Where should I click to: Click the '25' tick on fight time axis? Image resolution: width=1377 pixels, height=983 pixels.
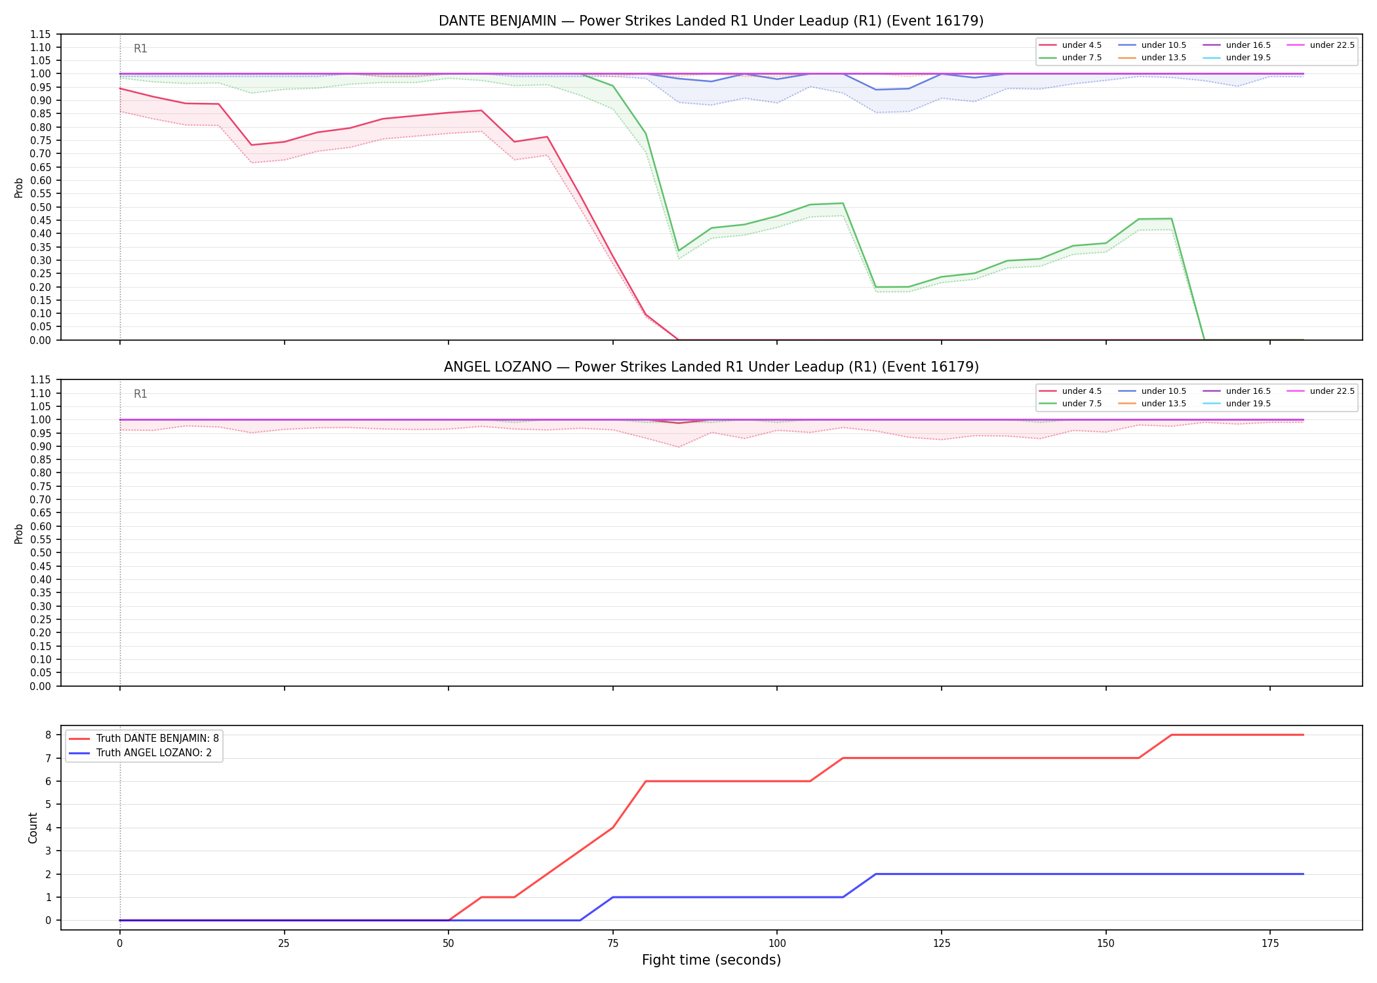point(284,944)
